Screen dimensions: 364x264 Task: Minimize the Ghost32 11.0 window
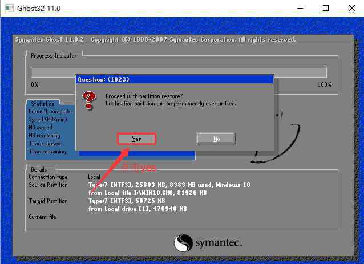[300, 8]
